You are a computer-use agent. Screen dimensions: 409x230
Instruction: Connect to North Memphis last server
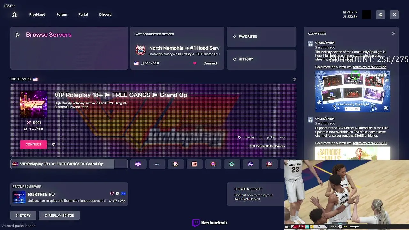pos(210,63)
